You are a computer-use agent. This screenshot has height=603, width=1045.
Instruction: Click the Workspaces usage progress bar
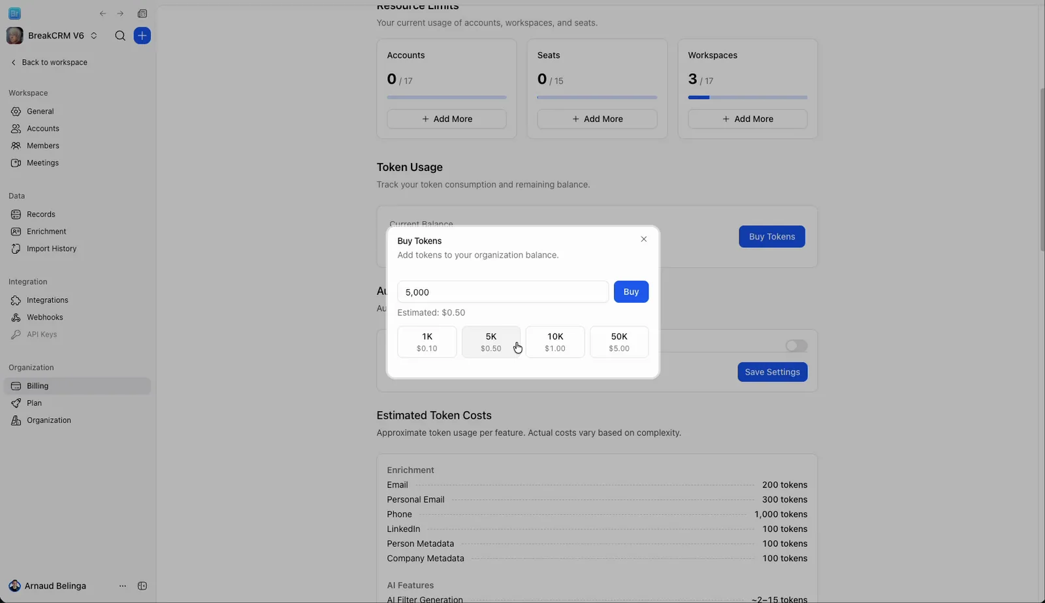tap(748, 97)
